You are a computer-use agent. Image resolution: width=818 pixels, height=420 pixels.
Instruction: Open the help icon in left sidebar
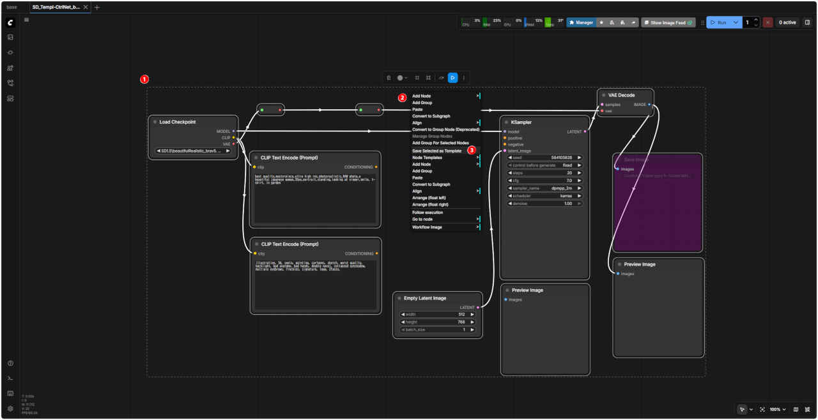point(10,363)
